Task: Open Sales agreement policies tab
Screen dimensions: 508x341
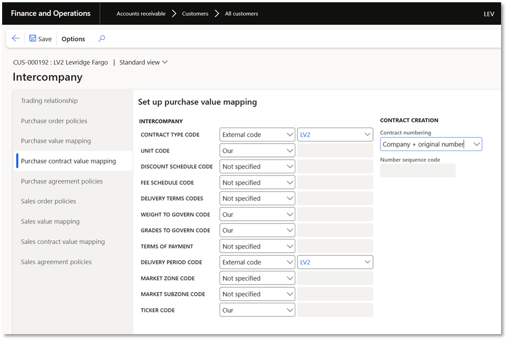Action: pos(56,262)
